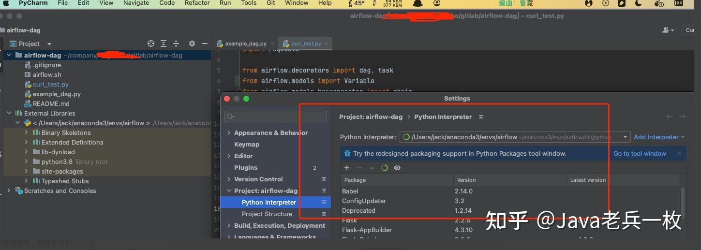The height and width of the screenshot is (250, 701).
Task: Click the Go to tool window link
Action: (x=640, y=153)
